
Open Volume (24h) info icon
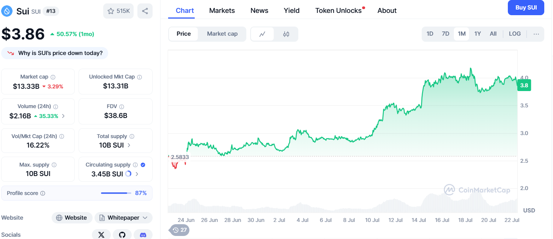pyautogui.click(x=56, y=107)
